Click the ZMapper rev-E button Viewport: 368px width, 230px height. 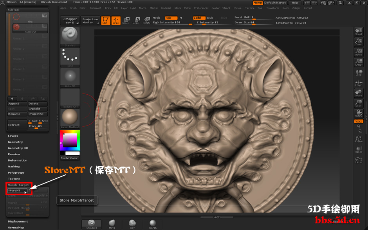(x=70, y=20)
